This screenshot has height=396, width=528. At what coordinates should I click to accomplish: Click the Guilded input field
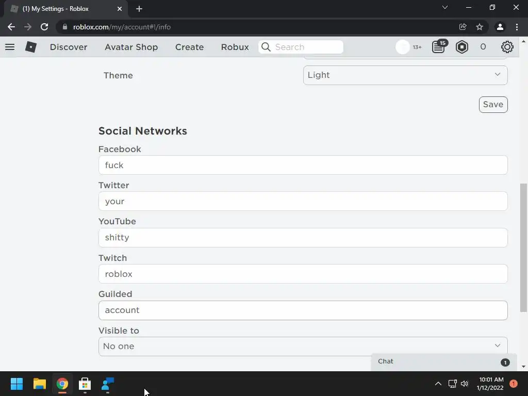(303, 310)
